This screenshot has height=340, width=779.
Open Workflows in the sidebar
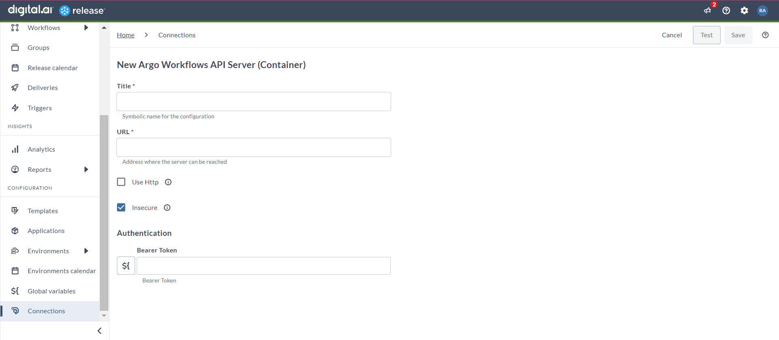44,28
